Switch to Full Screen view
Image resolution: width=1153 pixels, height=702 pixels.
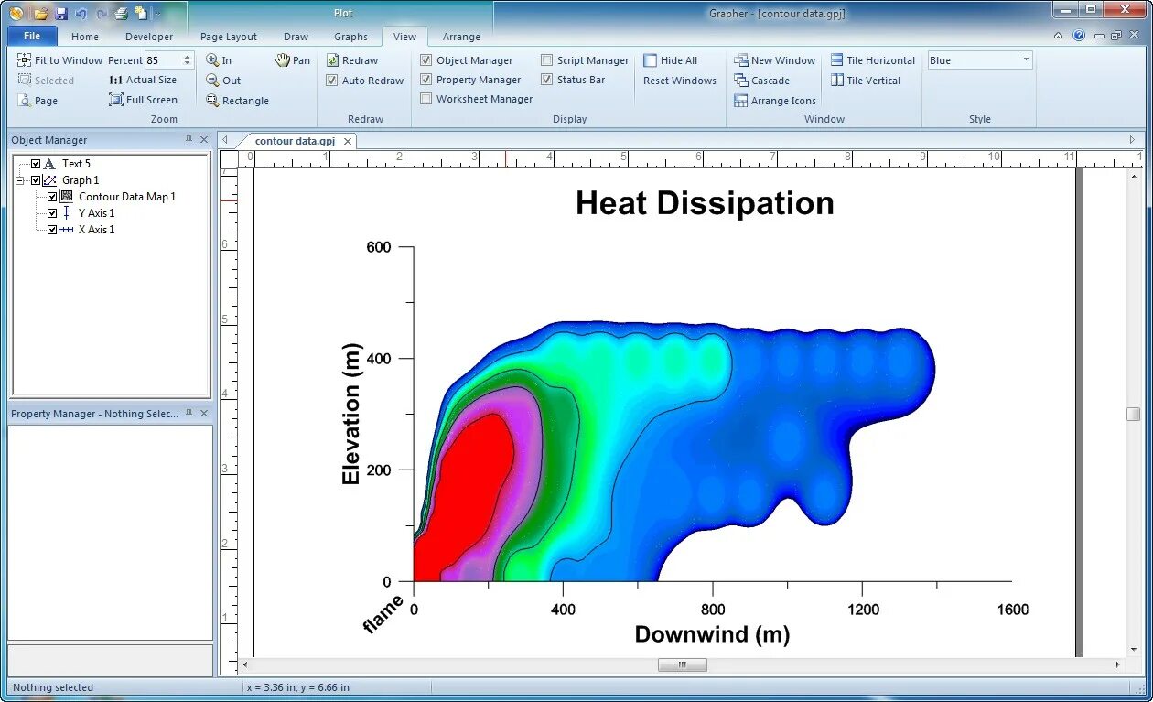[143, 100]
